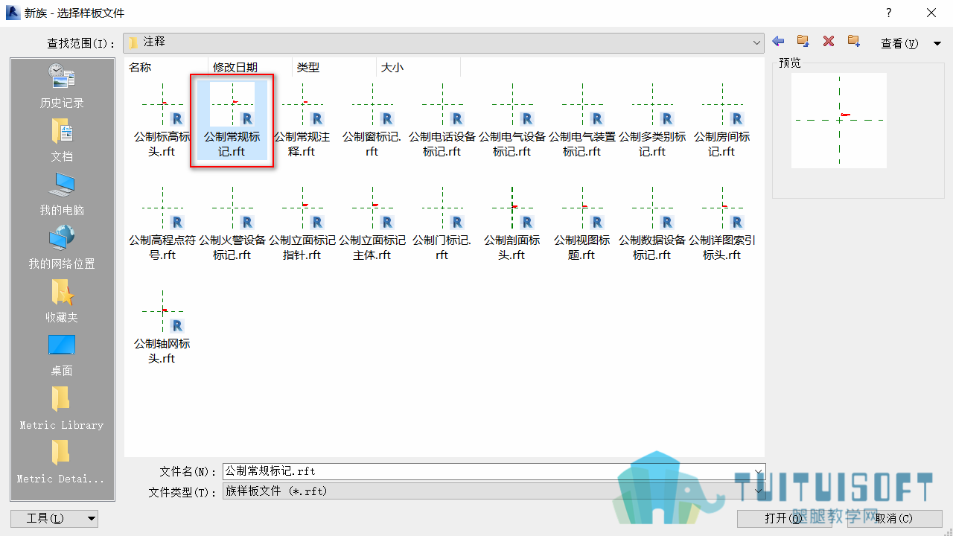
Task: Select the 公制电气装置标记.rft file
Action: point(582,121)
